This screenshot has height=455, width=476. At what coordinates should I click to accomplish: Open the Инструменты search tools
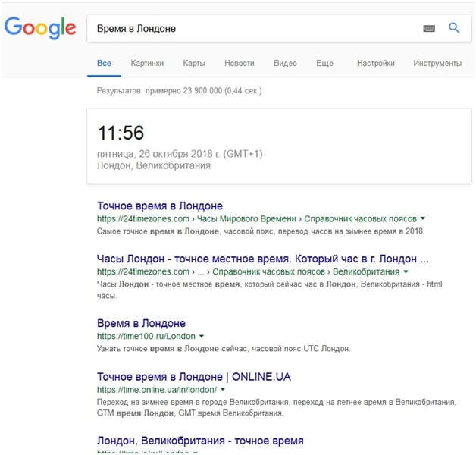[437, 64]
